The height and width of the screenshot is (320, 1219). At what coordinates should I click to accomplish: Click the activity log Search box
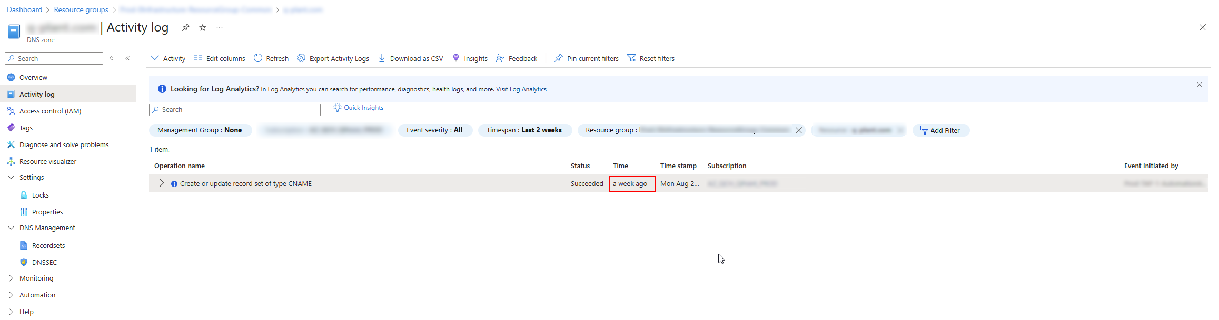click(x=235, y=109)
